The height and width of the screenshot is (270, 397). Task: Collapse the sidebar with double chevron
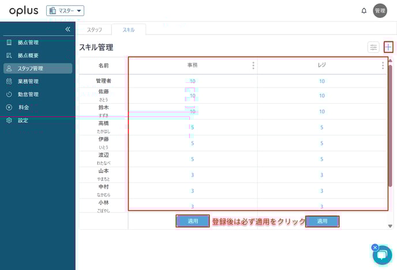68,29
